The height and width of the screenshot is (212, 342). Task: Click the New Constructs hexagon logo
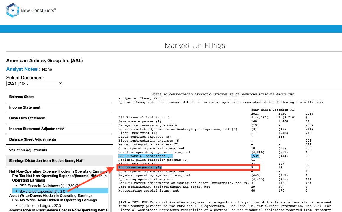[x=13, y=10]
